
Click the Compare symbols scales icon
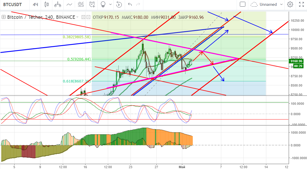coord(58,4)
